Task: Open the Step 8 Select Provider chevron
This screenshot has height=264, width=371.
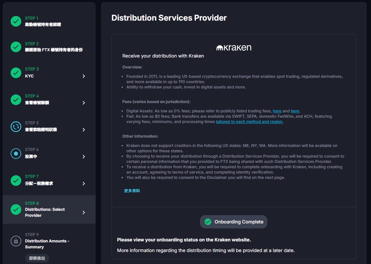Action: point(84,212)
